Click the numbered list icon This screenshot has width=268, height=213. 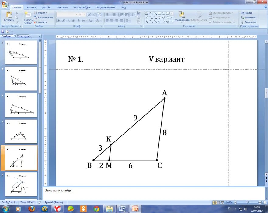[114, 15]
